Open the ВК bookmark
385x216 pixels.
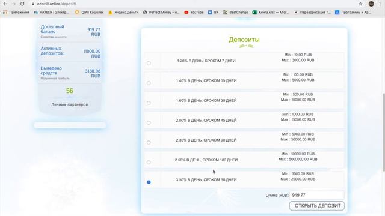click(x=213, y=12)
